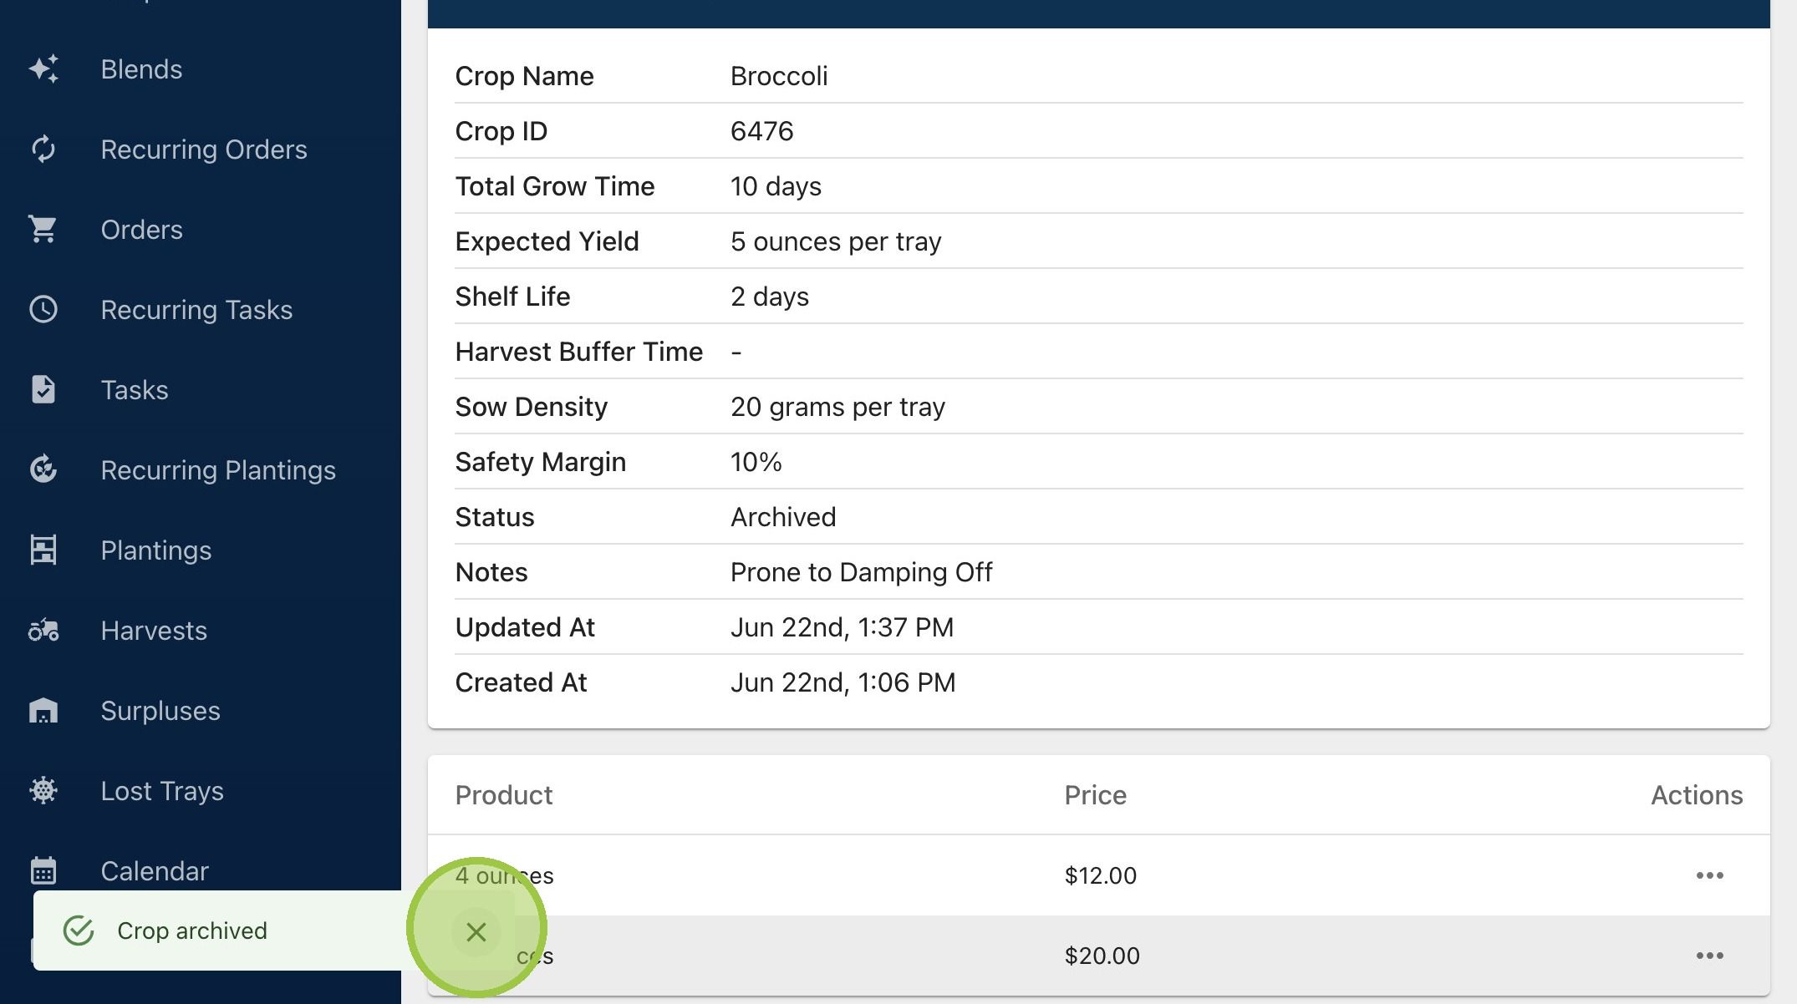Click the Recurring Orders refresh icon
Screen dimensions: 1797x1004
coord(43,150)
